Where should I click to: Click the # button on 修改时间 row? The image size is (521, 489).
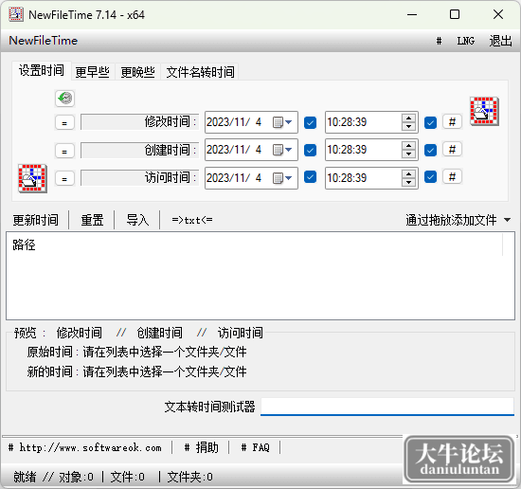[x=452, y=121]
